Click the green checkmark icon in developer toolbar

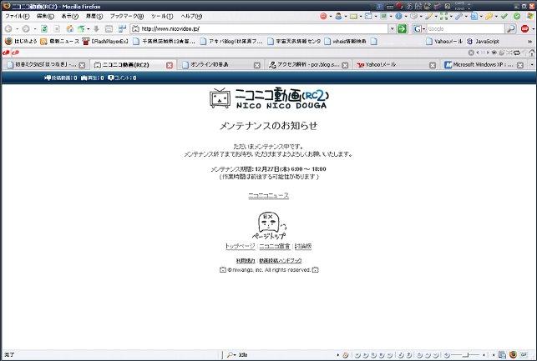pyautogui.click(x=504, y=16)
